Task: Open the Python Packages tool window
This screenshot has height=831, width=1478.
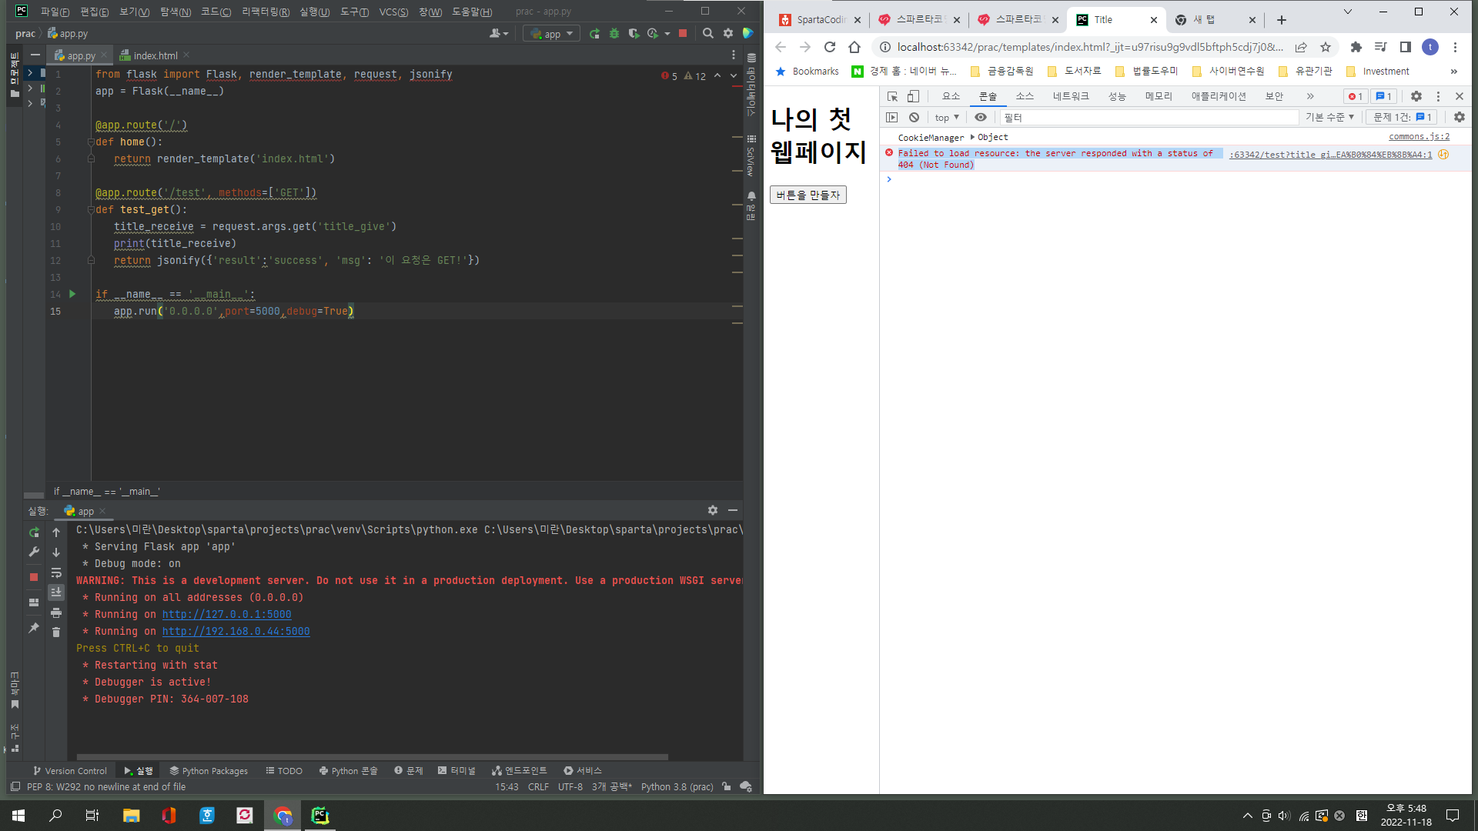Action: coord(209,770)
